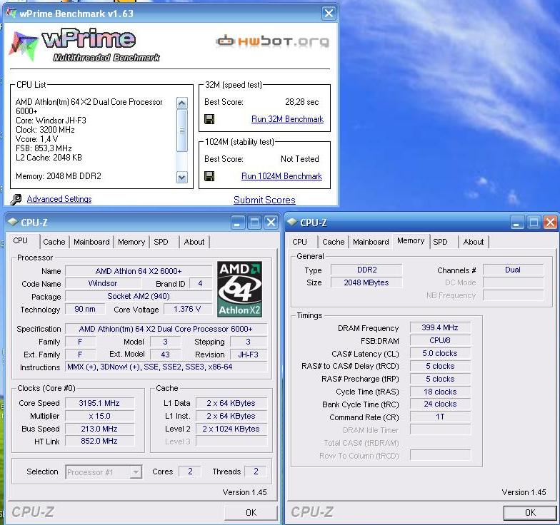Open About tab in left CPU-Z

point(194,242)
